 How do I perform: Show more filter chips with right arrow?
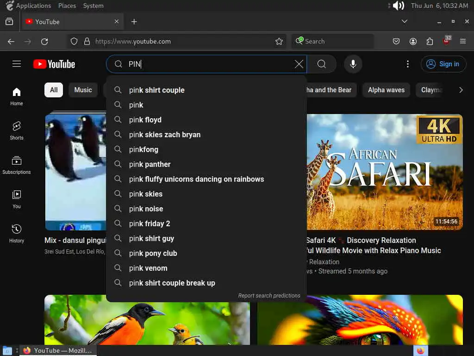461,90
